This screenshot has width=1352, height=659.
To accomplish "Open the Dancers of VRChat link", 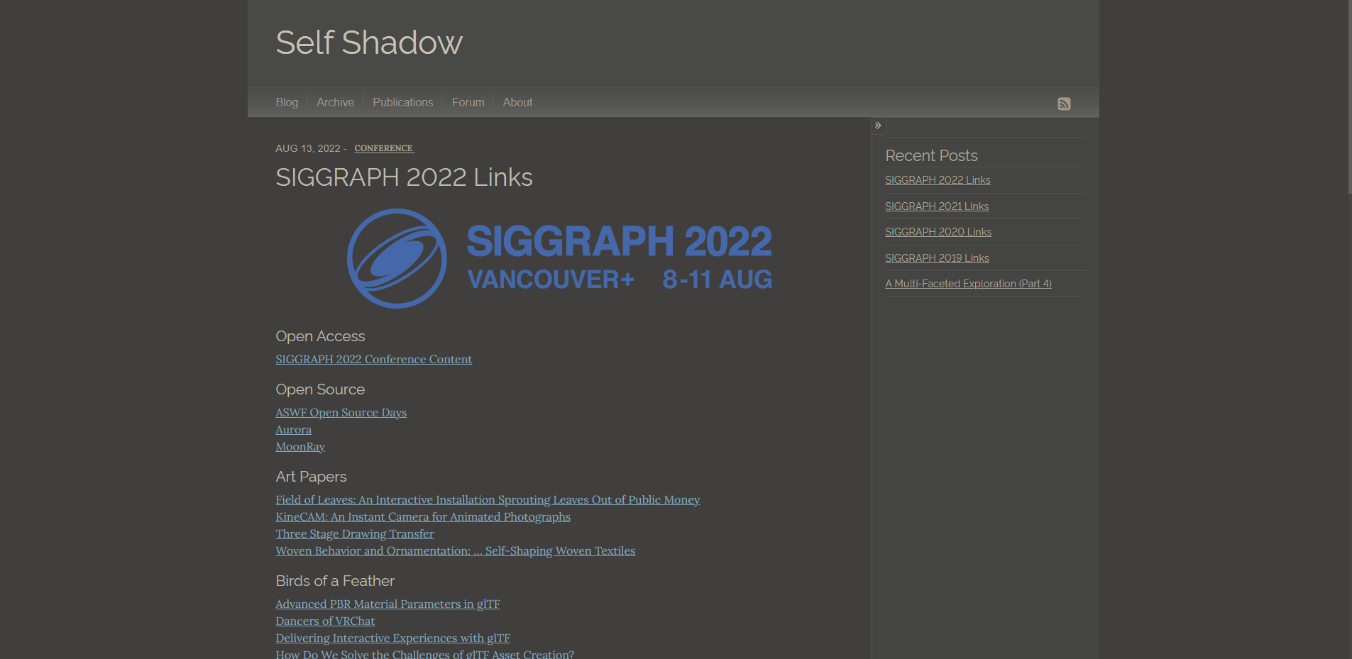I will (x=325, y=621).
